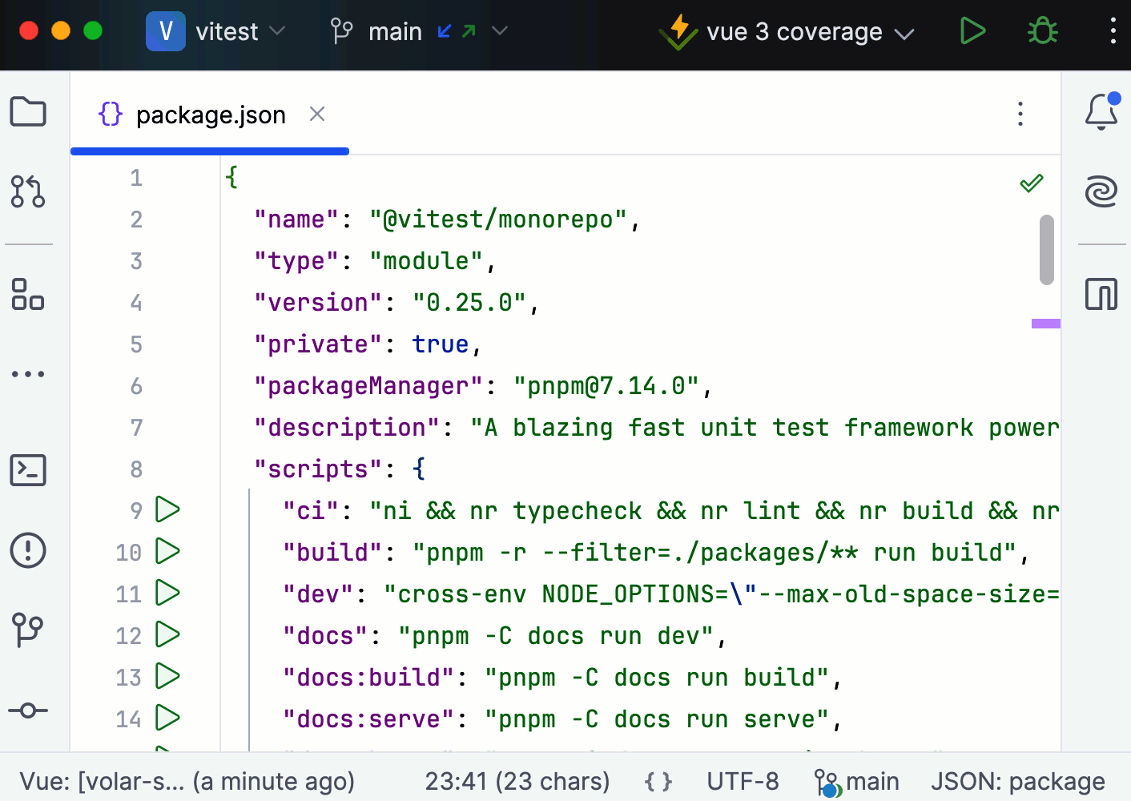Viewport: 1131px width, 801px height.
Task: Open the editor tab options menu
Action: tap(1020, 115)
